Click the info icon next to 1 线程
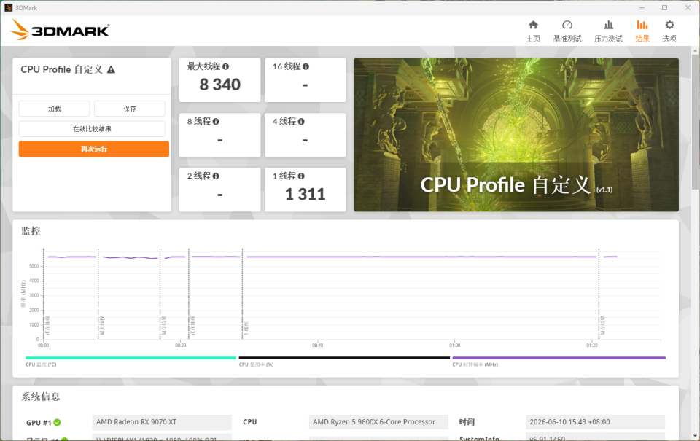Screen dimensions: 700x441 301,176
